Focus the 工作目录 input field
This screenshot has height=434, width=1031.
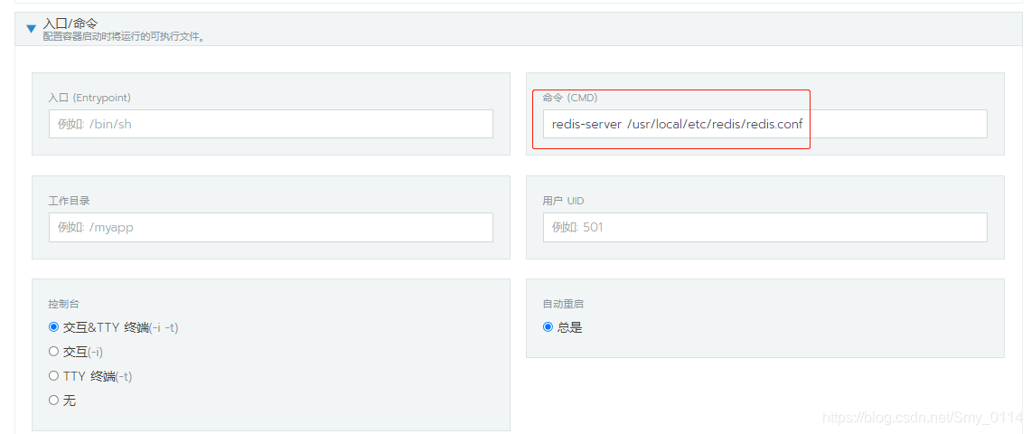pyautogui.click(x=271, y=227)
